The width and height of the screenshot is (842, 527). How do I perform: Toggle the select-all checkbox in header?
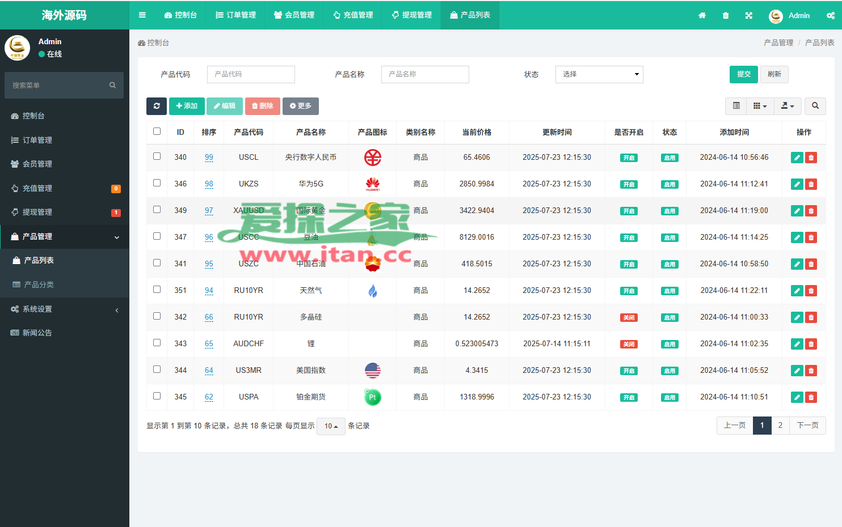coord(157,131)
